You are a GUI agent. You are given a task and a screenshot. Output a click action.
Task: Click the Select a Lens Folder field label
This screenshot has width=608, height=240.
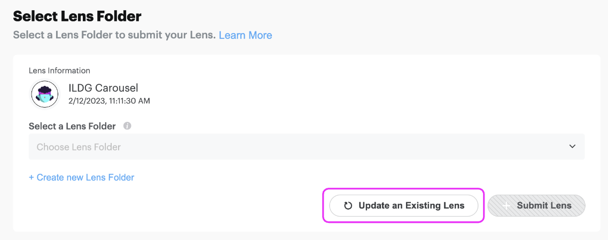tap(72, 126)
